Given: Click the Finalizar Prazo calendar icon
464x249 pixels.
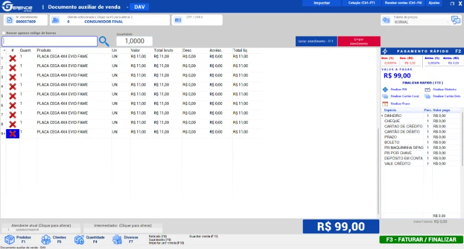Looking at the screenshot, I should coord(385,104).
